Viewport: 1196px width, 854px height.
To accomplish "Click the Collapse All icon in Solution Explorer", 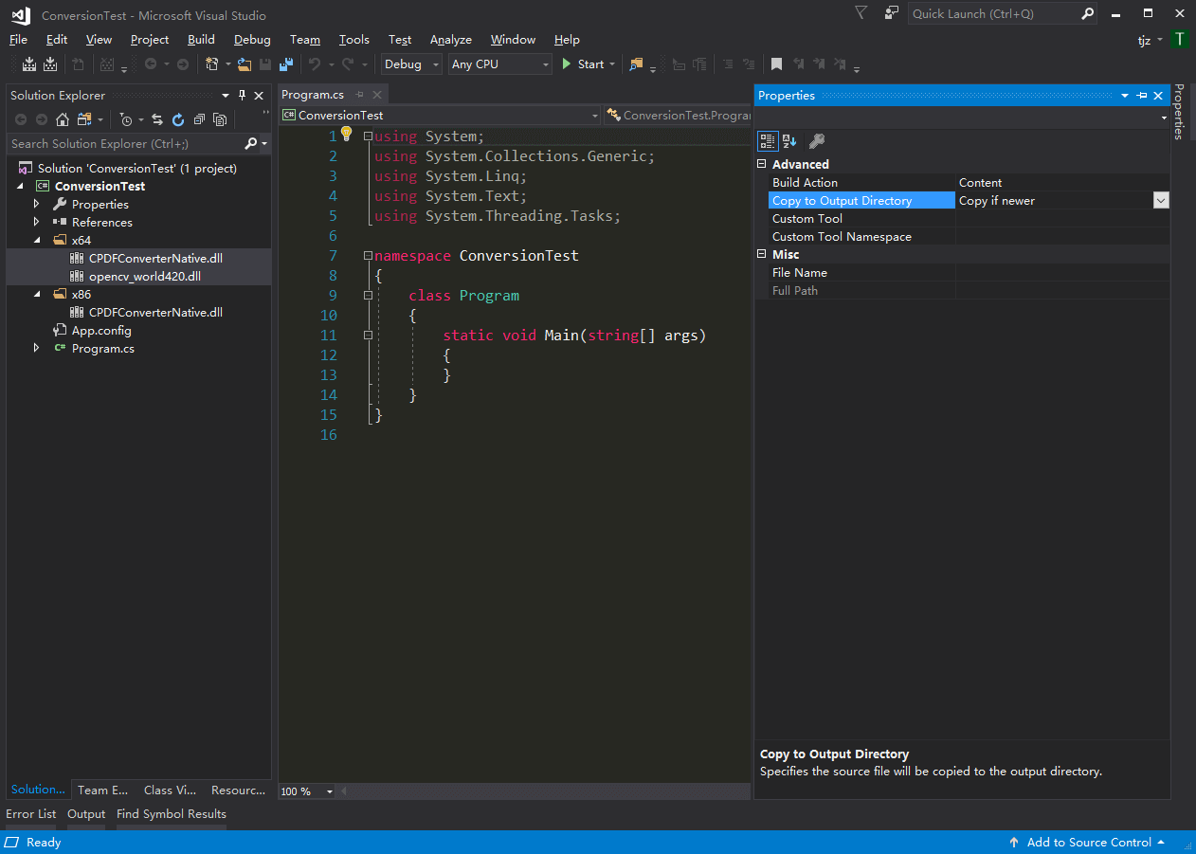I will pos(199,119).
